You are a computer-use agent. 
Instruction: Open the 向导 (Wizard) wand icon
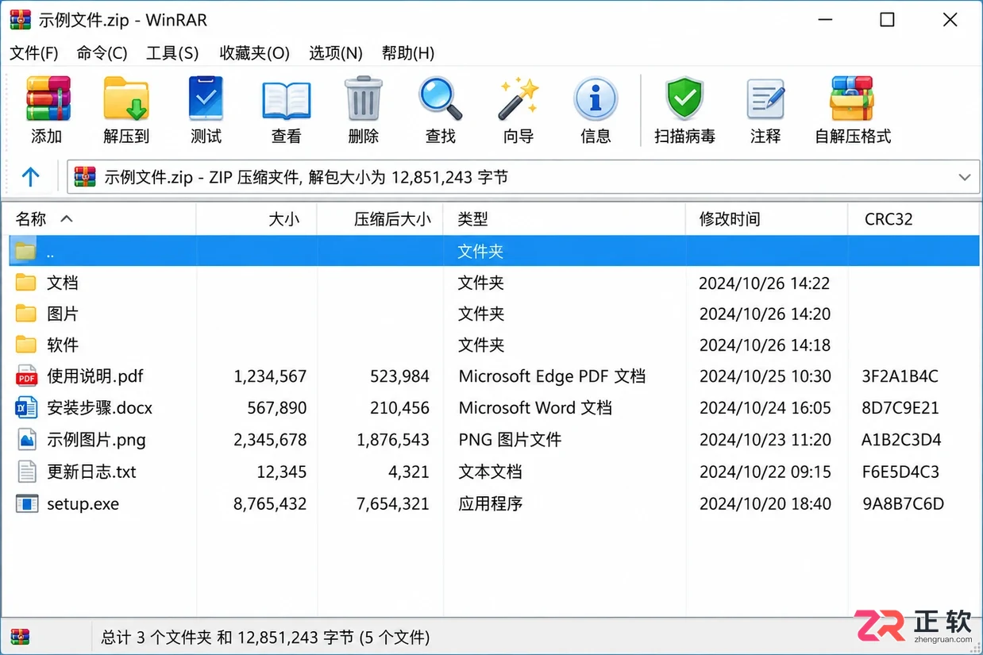point(518,99)
